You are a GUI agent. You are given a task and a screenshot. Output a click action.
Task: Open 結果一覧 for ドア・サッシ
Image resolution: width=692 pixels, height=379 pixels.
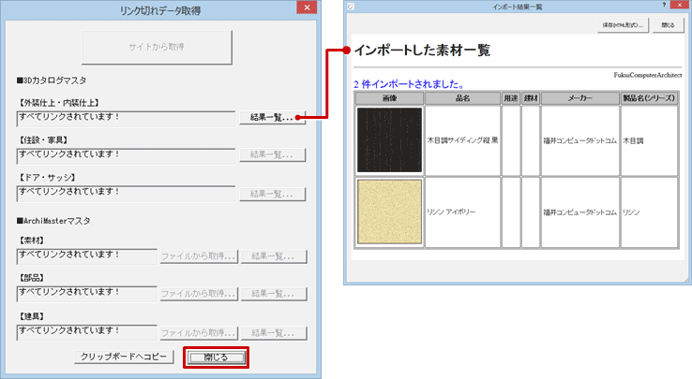[272, 194]
